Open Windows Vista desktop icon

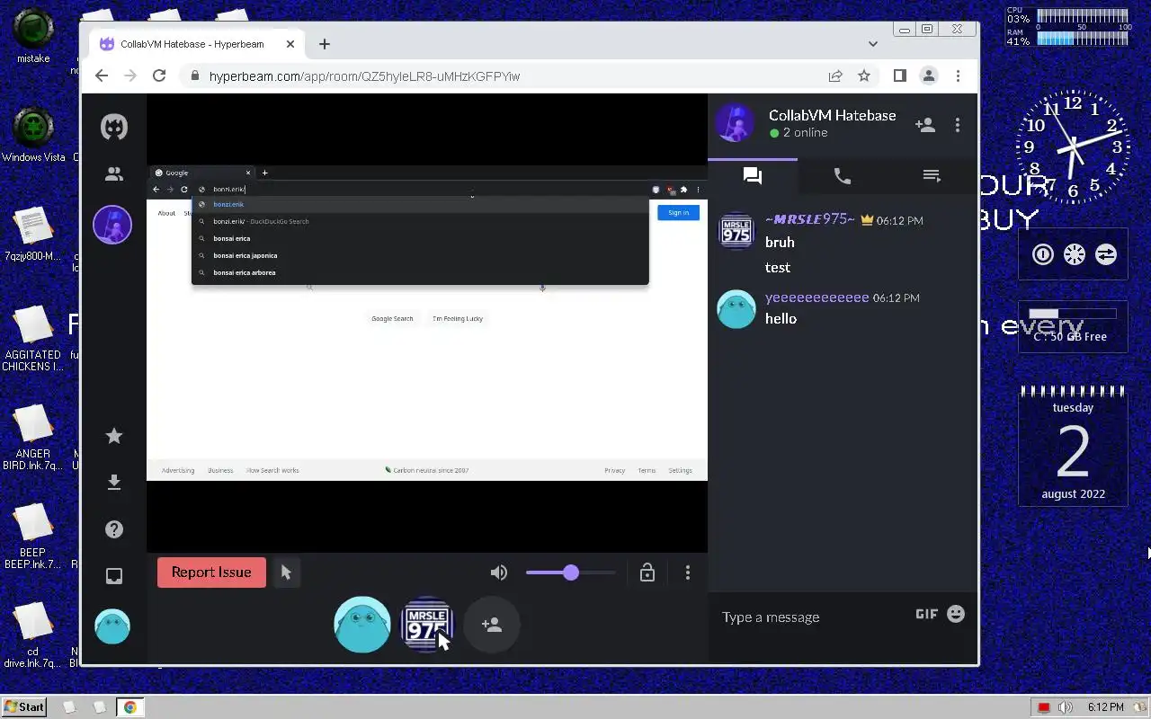point(33,135)
